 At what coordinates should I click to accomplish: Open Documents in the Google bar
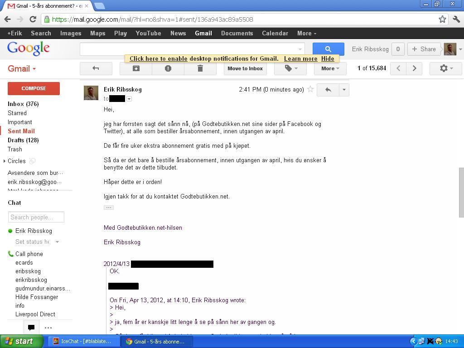[237, 33]
